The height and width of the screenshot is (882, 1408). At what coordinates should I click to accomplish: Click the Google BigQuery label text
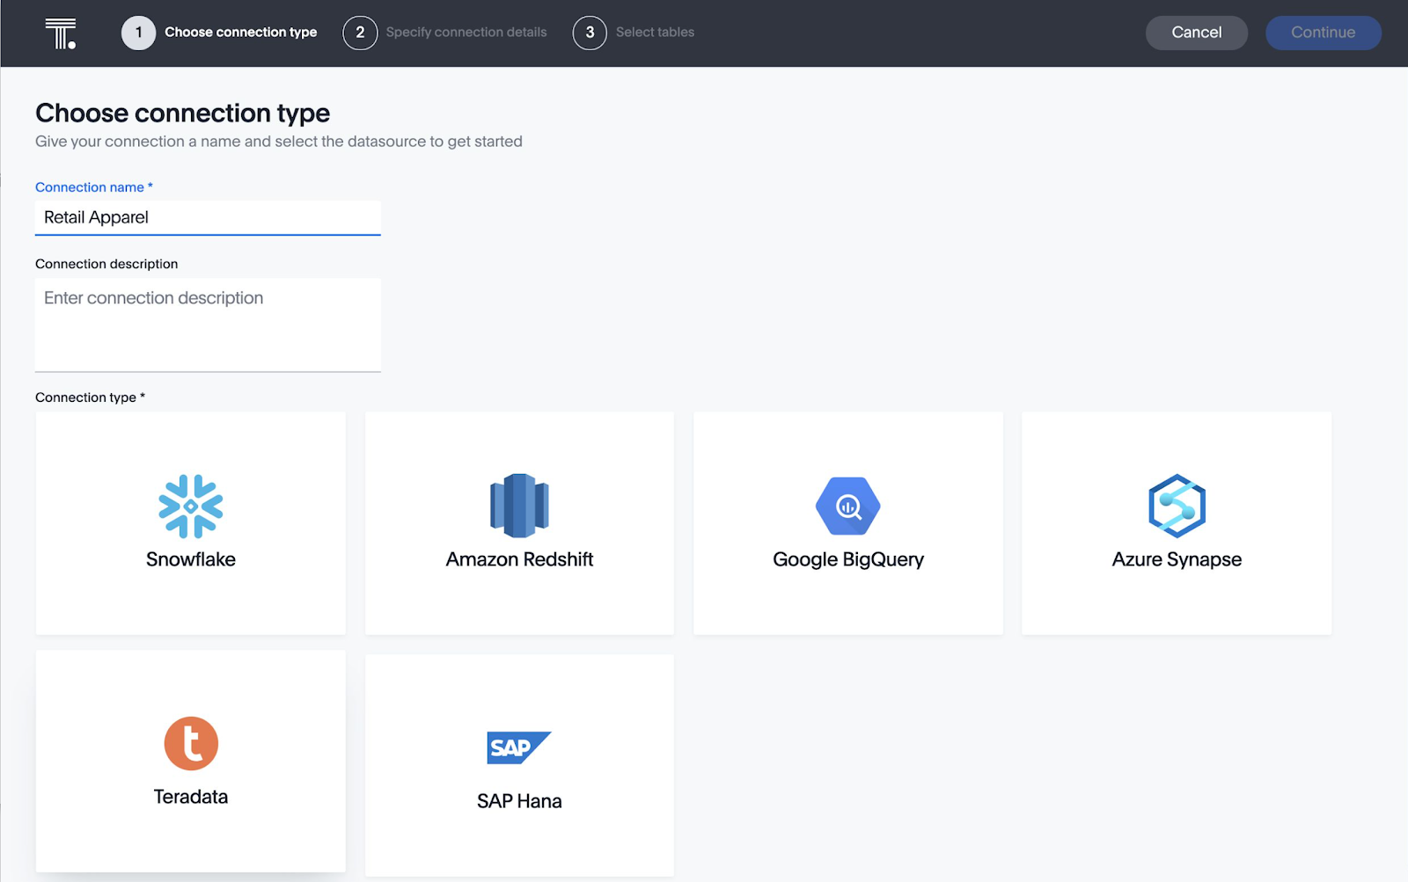point(848,560)
